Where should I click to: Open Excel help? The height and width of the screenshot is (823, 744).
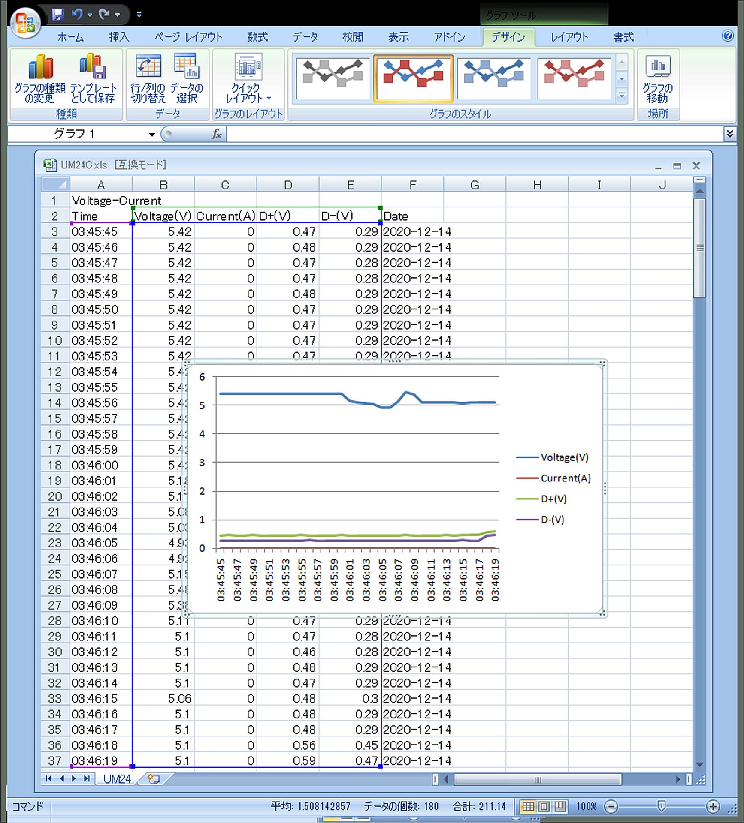[x=728, y=35]
